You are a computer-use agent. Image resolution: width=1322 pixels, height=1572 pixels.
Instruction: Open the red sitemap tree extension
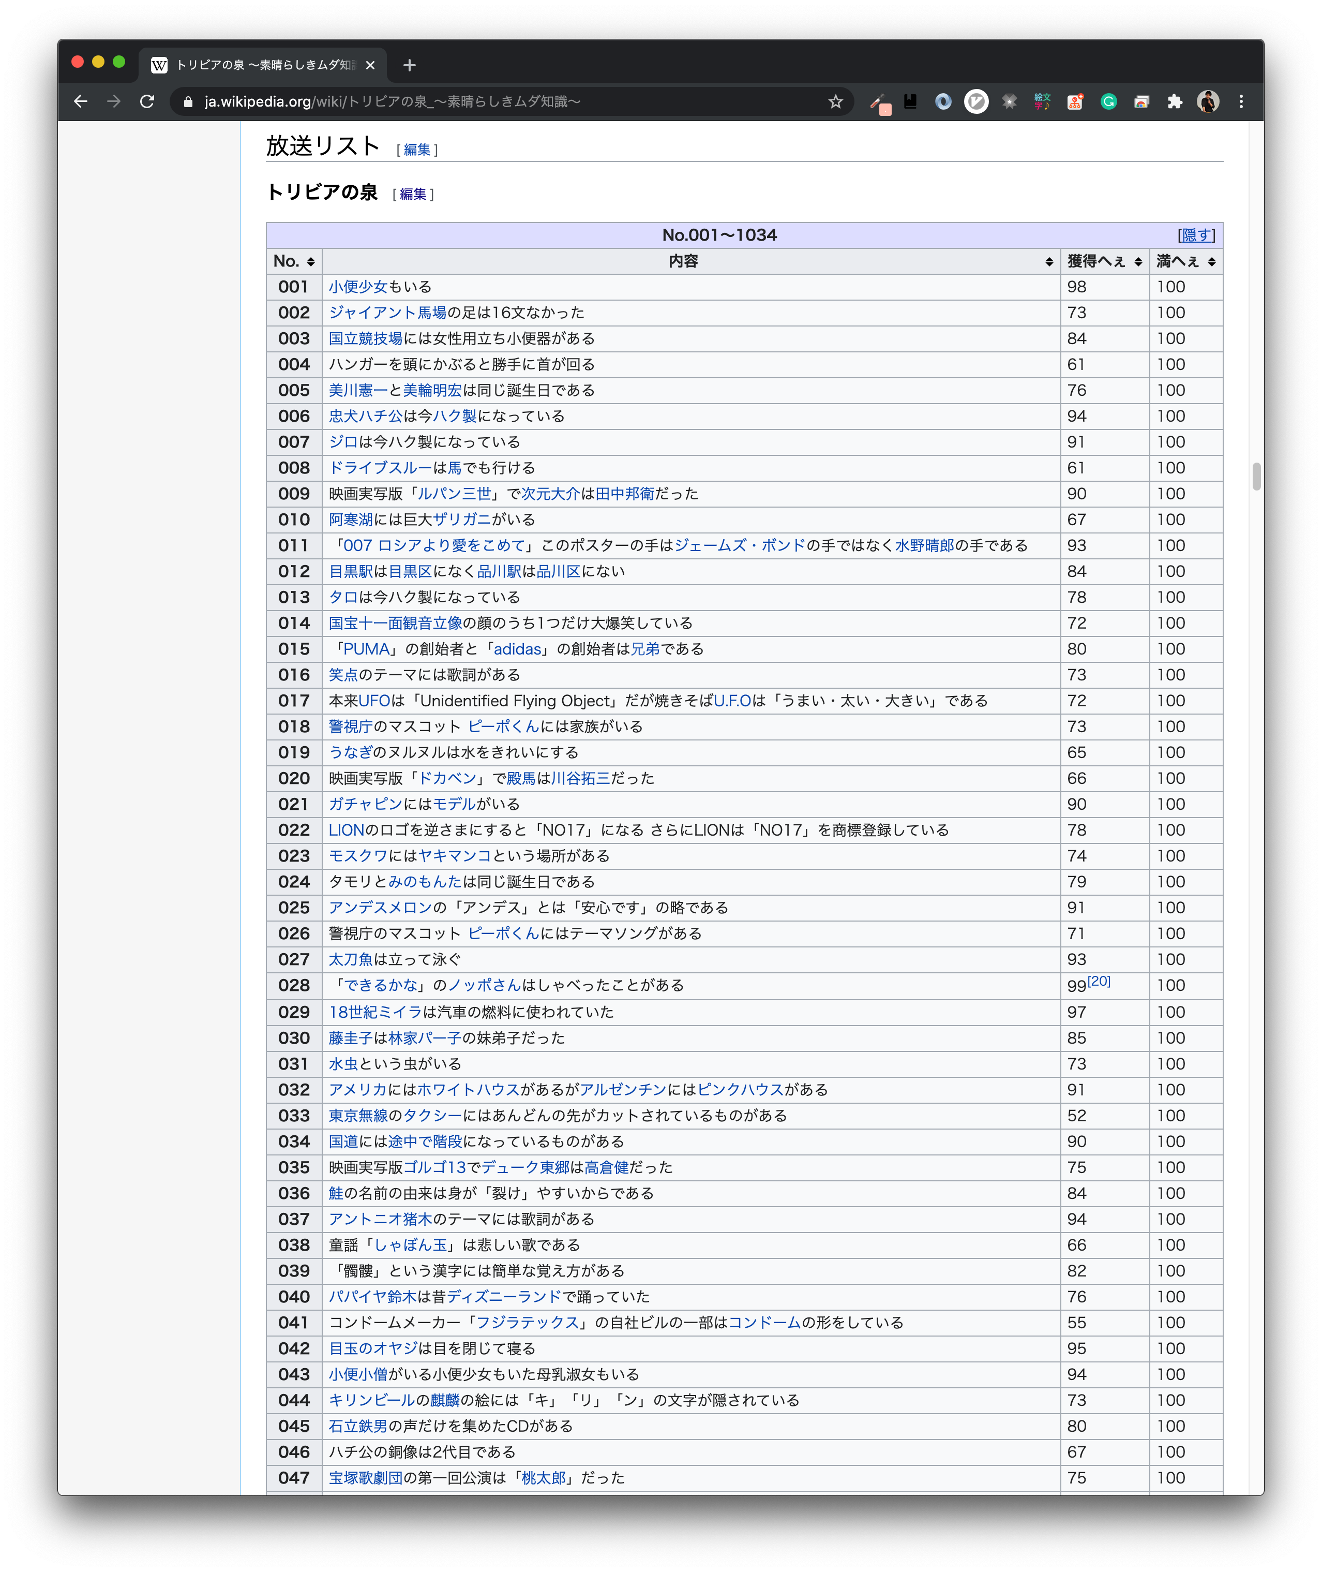pyautogui.click(x=1075, y=101)
